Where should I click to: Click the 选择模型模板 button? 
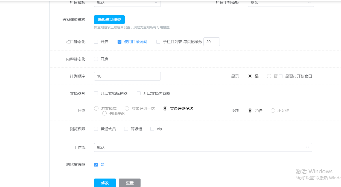pos(109,20)
